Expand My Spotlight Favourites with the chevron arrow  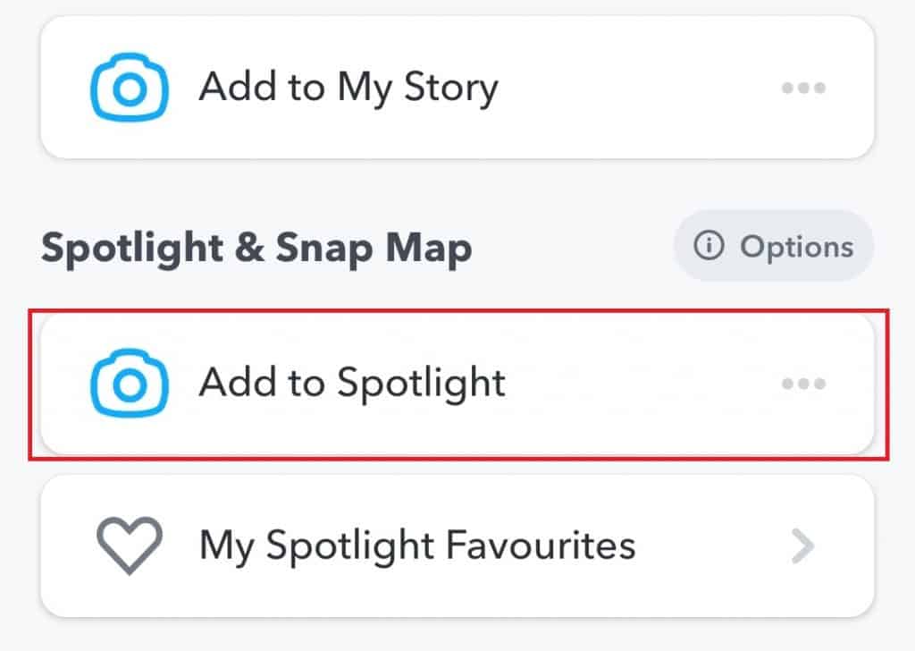coord(803,545)
